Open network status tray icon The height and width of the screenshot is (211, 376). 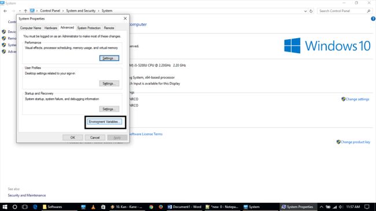click(334, 207)
